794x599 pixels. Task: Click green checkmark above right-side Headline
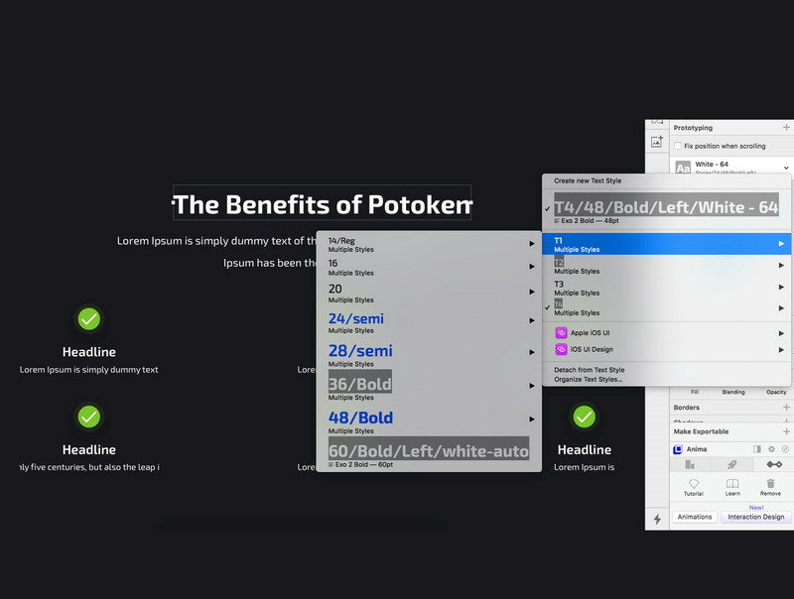[x=584, y=417]
